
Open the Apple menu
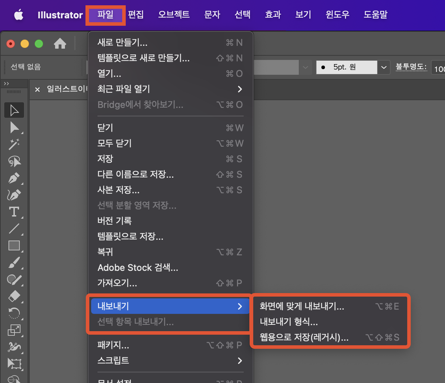[x=19, y=15]
